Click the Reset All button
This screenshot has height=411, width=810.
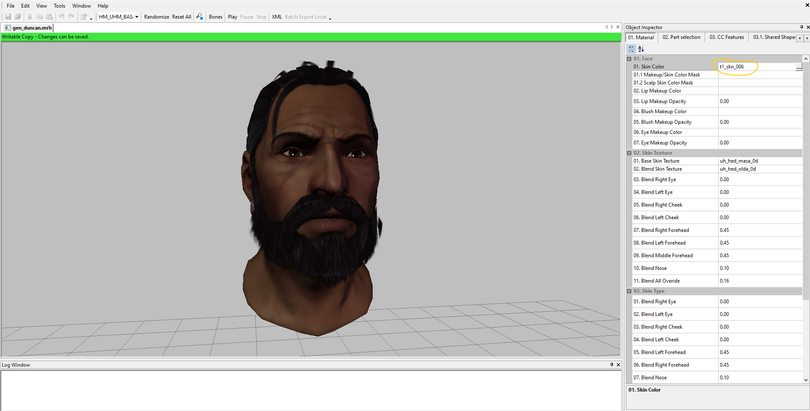pyautogui.click(x=181, y=17)
